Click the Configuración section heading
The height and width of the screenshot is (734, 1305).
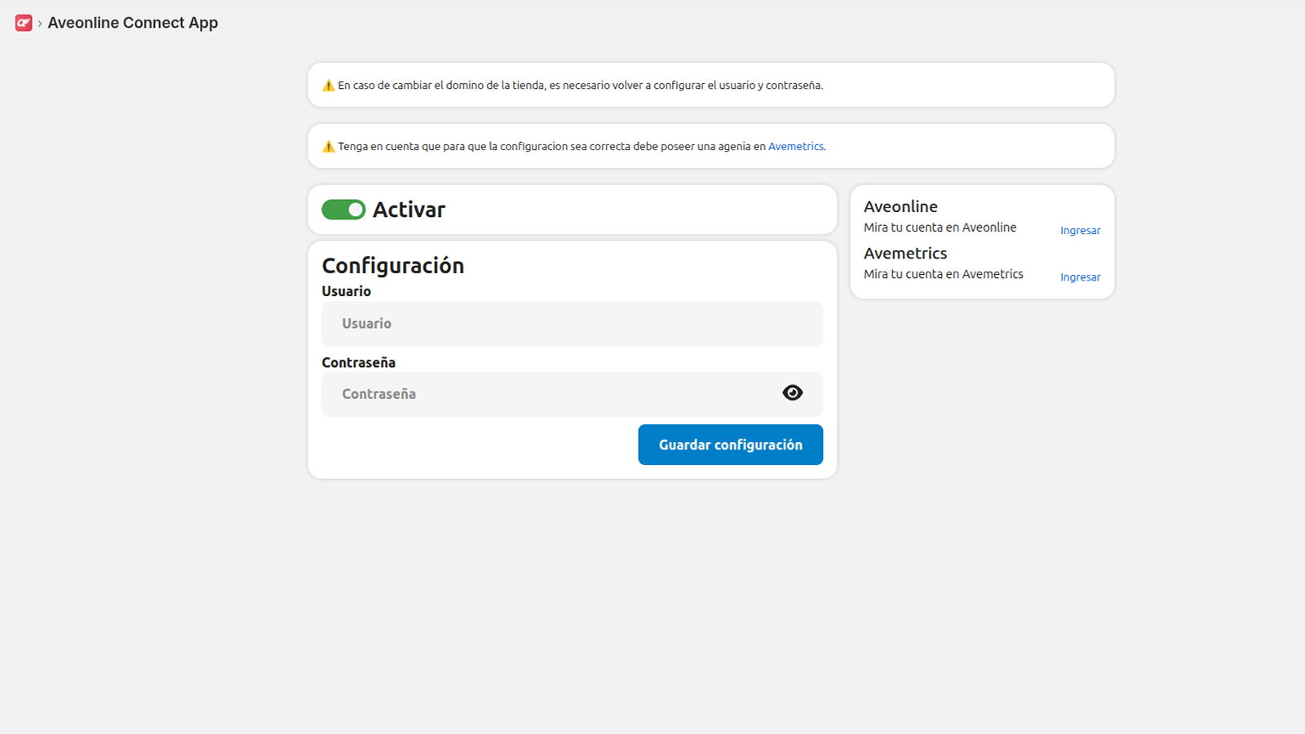pyautogui.click(x=393, y=265)
